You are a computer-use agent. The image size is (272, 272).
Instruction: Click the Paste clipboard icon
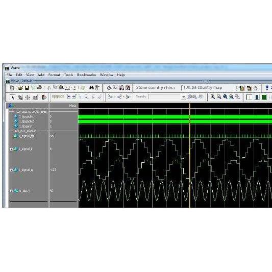point(61,87)
